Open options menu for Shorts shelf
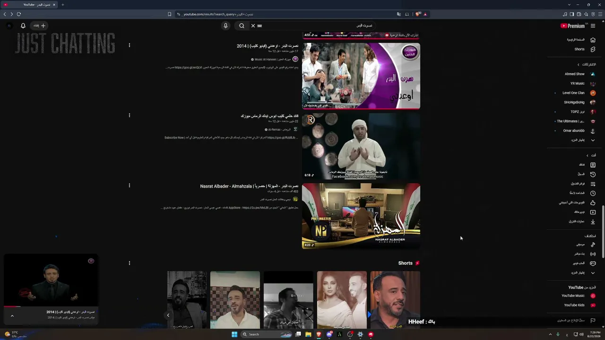 (129, 263)
